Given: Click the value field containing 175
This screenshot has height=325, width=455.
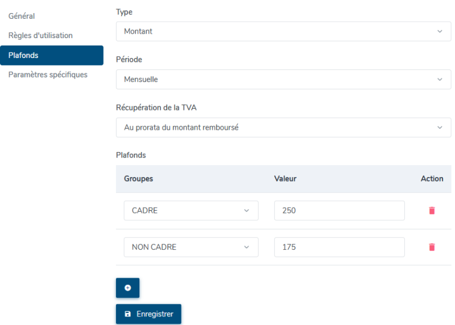Looking at the screenshot, I should click(x=340, y=247).
